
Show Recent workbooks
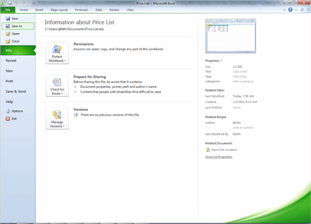click(x=11, y=60)
